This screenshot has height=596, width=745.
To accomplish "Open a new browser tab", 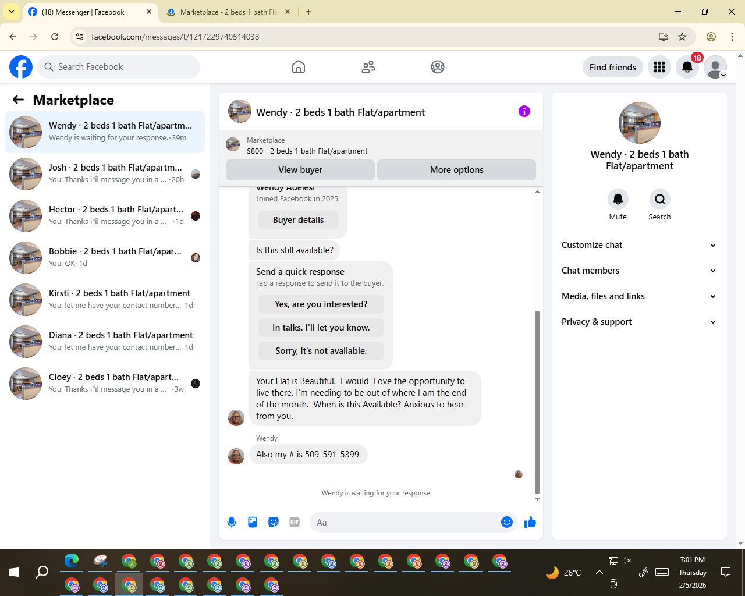I will [x=308, y=12].
